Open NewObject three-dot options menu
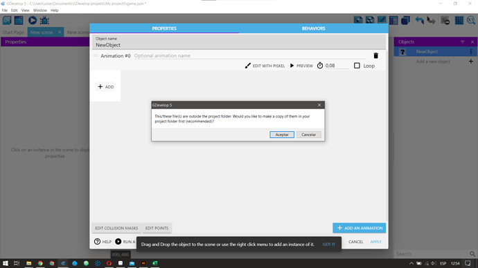This screenshot has width=478, height=268. tap(471, 52)
